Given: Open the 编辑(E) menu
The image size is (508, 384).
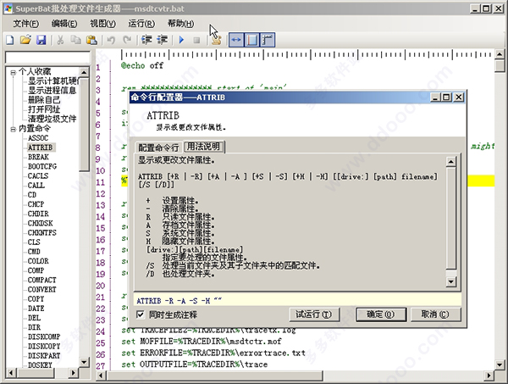Looking at the screenshot, I should 64,24.
